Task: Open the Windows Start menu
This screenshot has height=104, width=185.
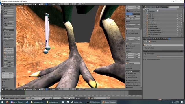Action: (x=2, y=102)
